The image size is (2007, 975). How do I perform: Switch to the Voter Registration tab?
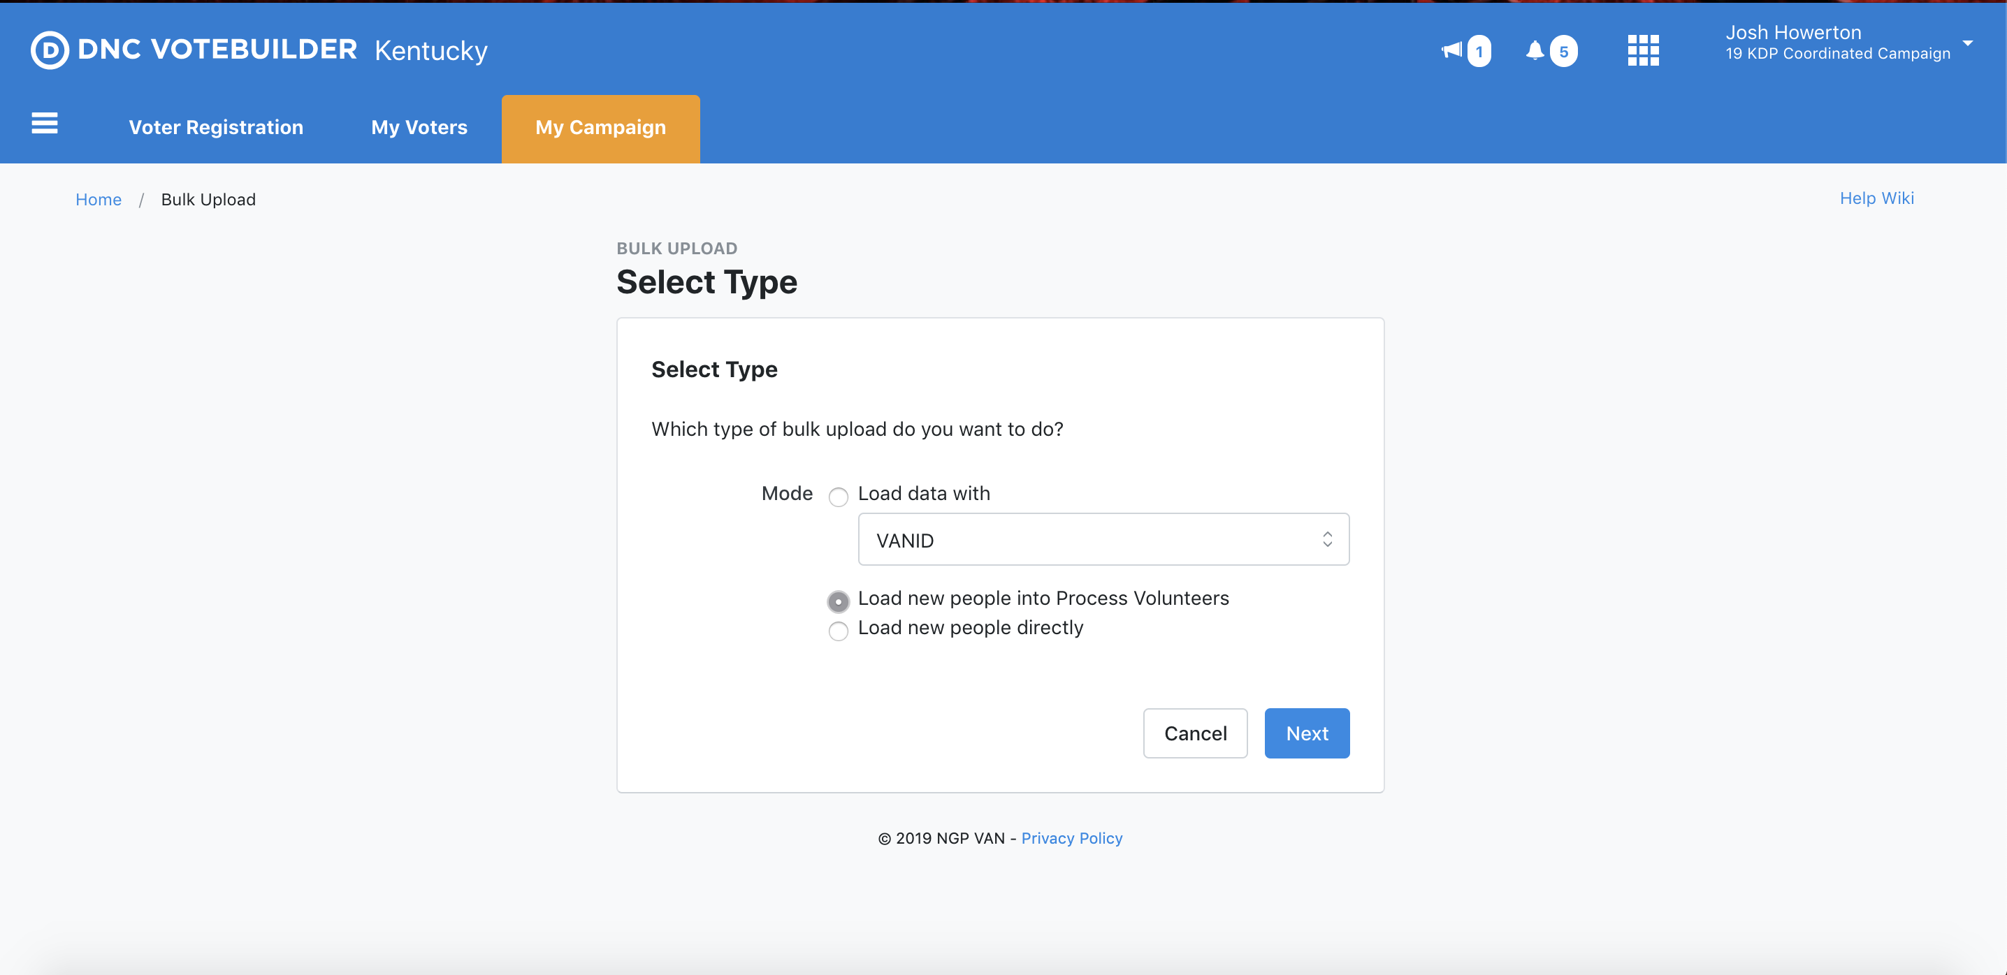tap(216, 128)
